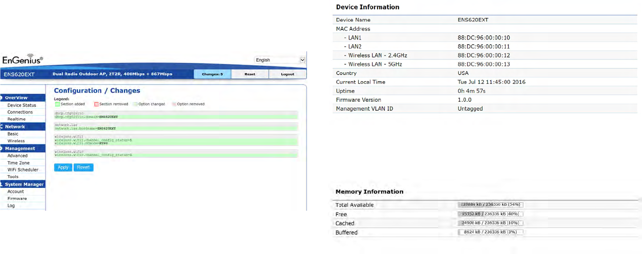
Task: Click the Country value USA
Action: coord(463,73)
